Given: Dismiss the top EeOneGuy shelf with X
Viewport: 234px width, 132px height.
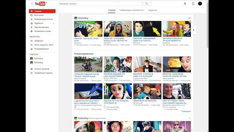Looking at the screenshot, I should point(189,18).
